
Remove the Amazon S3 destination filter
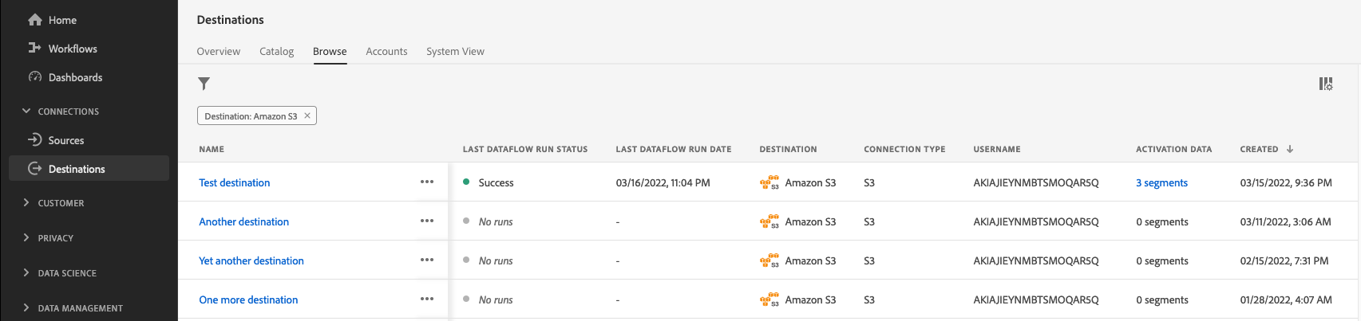click(x=307, y=116)
